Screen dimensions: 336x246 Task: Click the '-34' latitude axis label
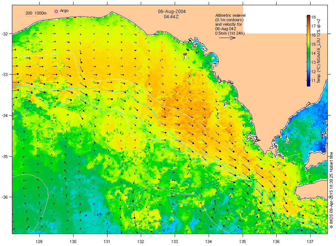pyautogui.click(x=5, y=116)
